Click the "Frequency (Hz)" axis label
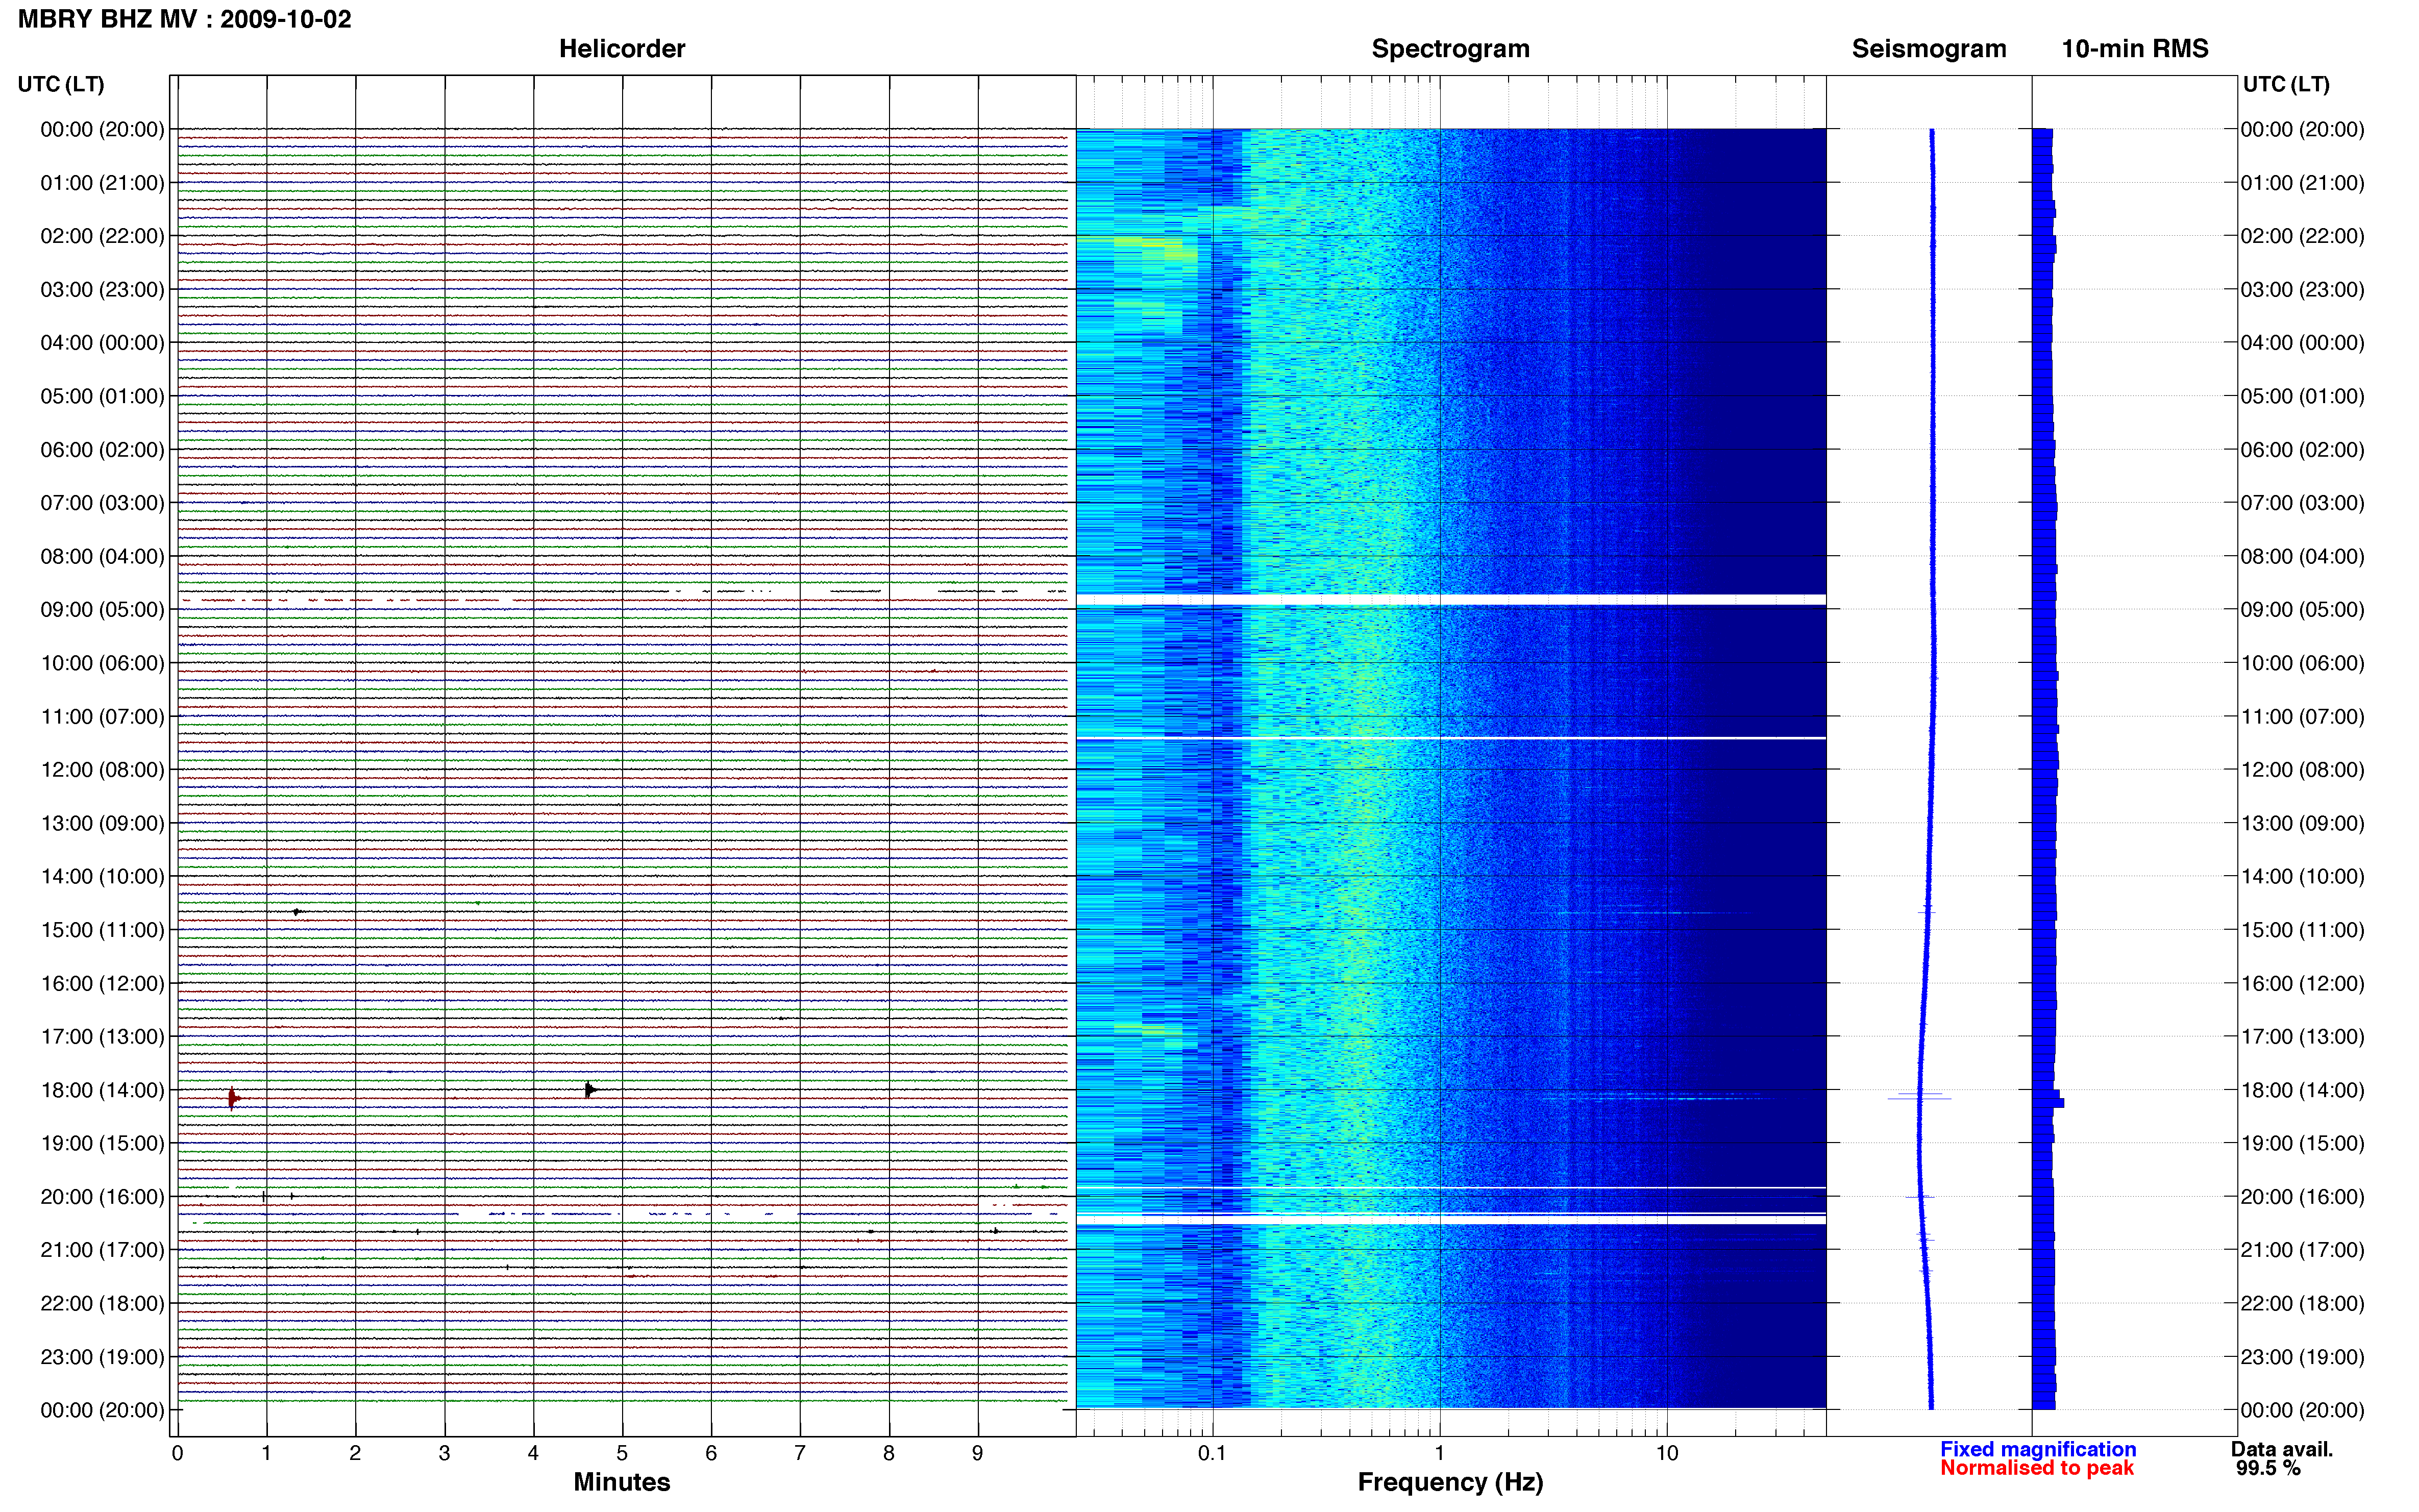Image resolution: width=2419 pixels, height=1512 pixels. tap(1450, 1482)
